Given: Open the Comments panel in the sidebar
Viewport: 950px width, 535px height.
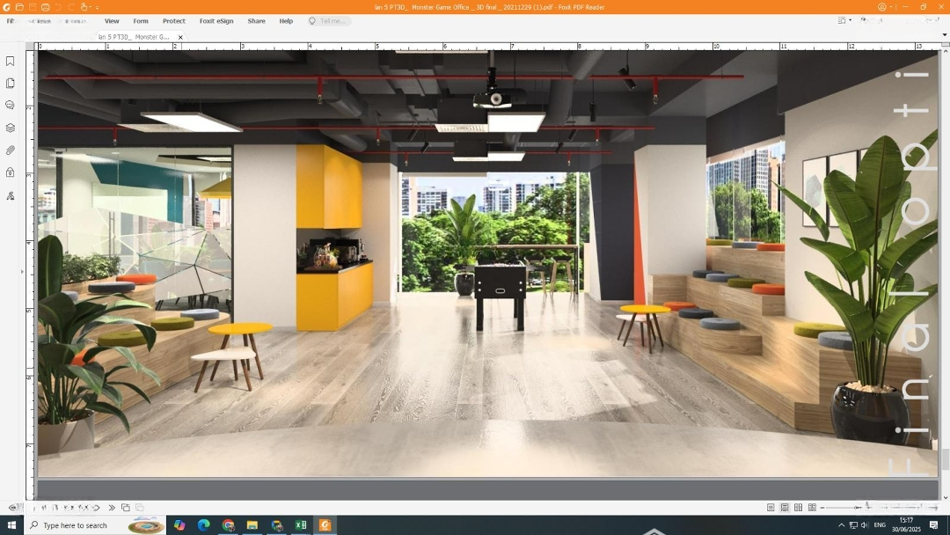Looking at the screenshot, I should click(x=11, y=106).
